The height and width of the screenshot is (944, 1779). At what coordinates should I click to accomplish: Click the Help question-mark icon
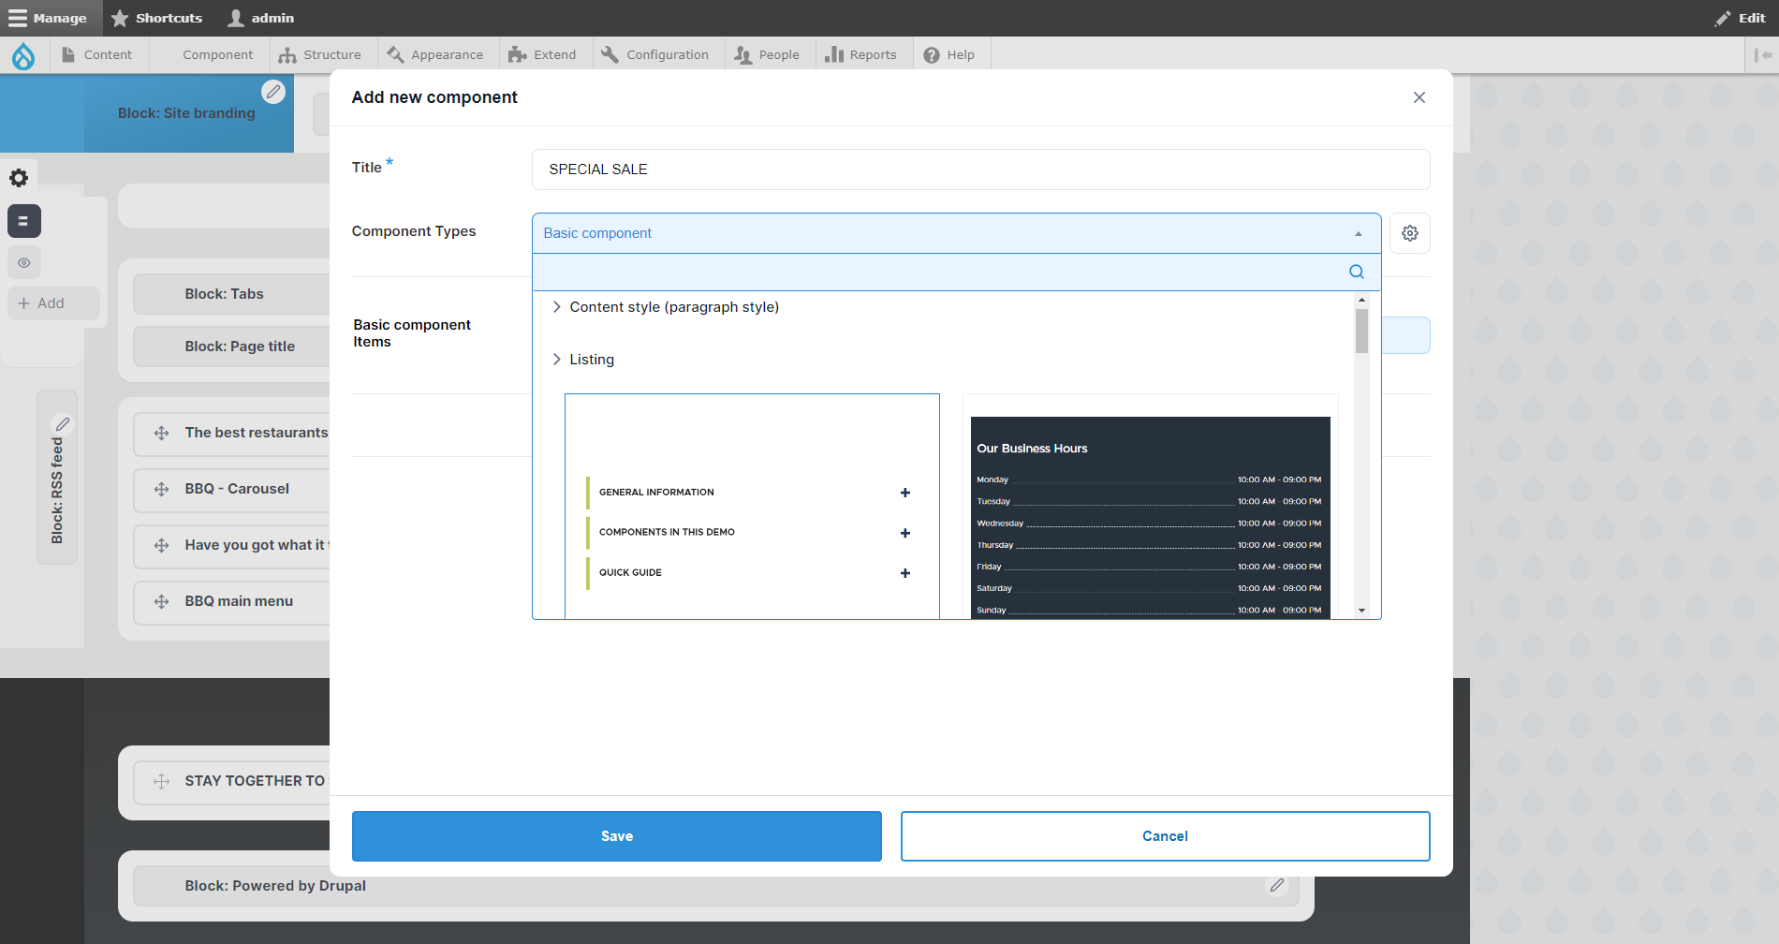pyautogui.click(x=931, y=53)
